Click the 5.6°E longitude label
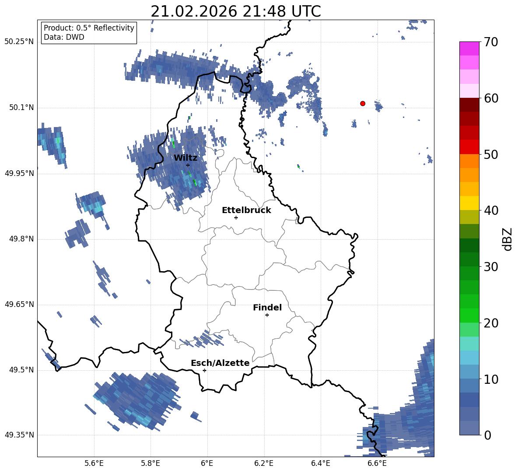The image size is (518, 472). tap(94, 463)
